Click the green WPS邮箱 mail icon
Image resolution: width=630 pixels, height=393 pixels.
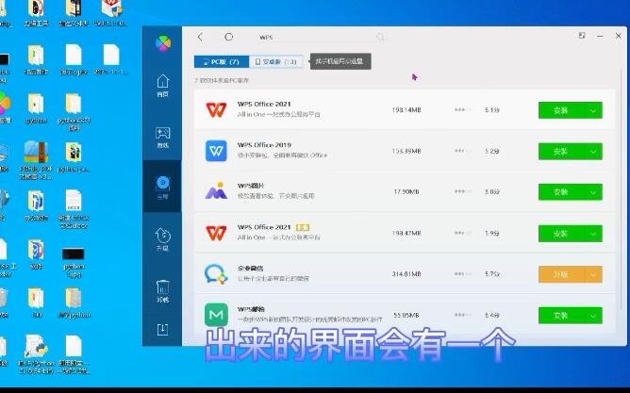(x=216, y=315)
